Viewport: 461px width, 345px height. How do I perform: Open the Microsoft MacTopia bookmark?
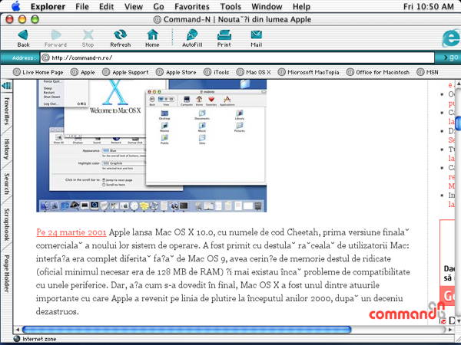point(308,72)
